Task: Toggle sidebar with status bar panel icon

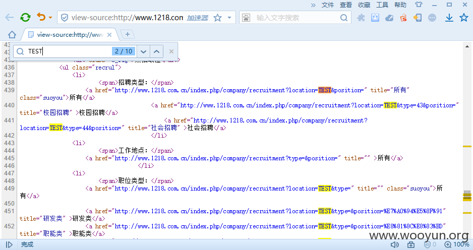Action: pyautogui.click(x=9, y=244)
